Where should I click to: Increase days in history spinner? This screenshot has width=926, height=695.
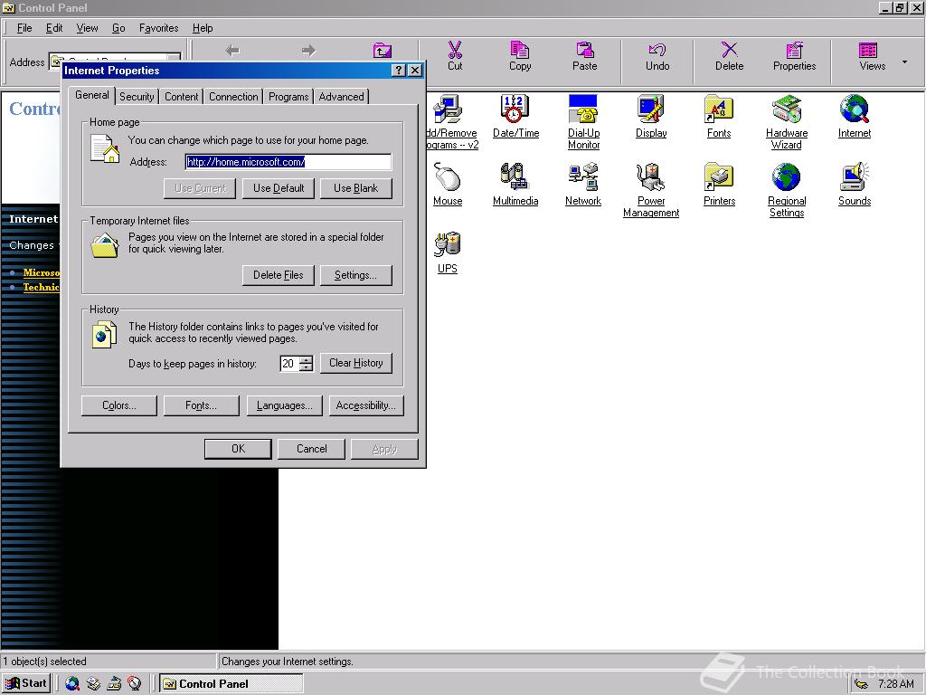[x=306, y=359]
